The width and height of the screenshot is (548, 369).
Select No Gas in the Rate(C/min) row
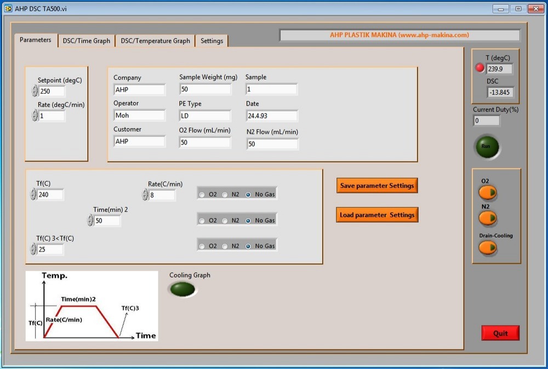click(248, 195)
